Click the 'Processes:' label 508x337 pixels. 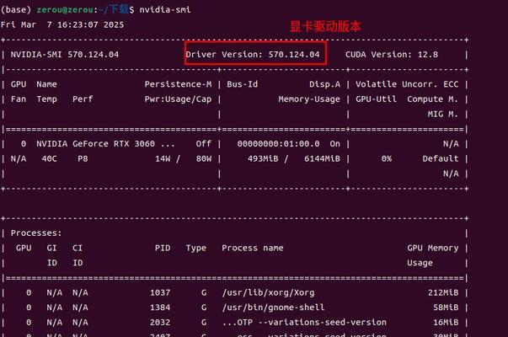tap(36, 233)
